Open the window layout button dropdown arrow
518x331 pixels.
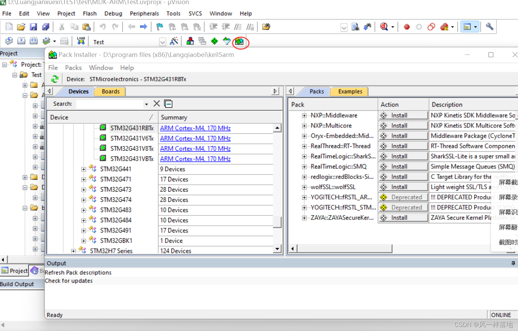pyautogui.click(x=475, y=27)
